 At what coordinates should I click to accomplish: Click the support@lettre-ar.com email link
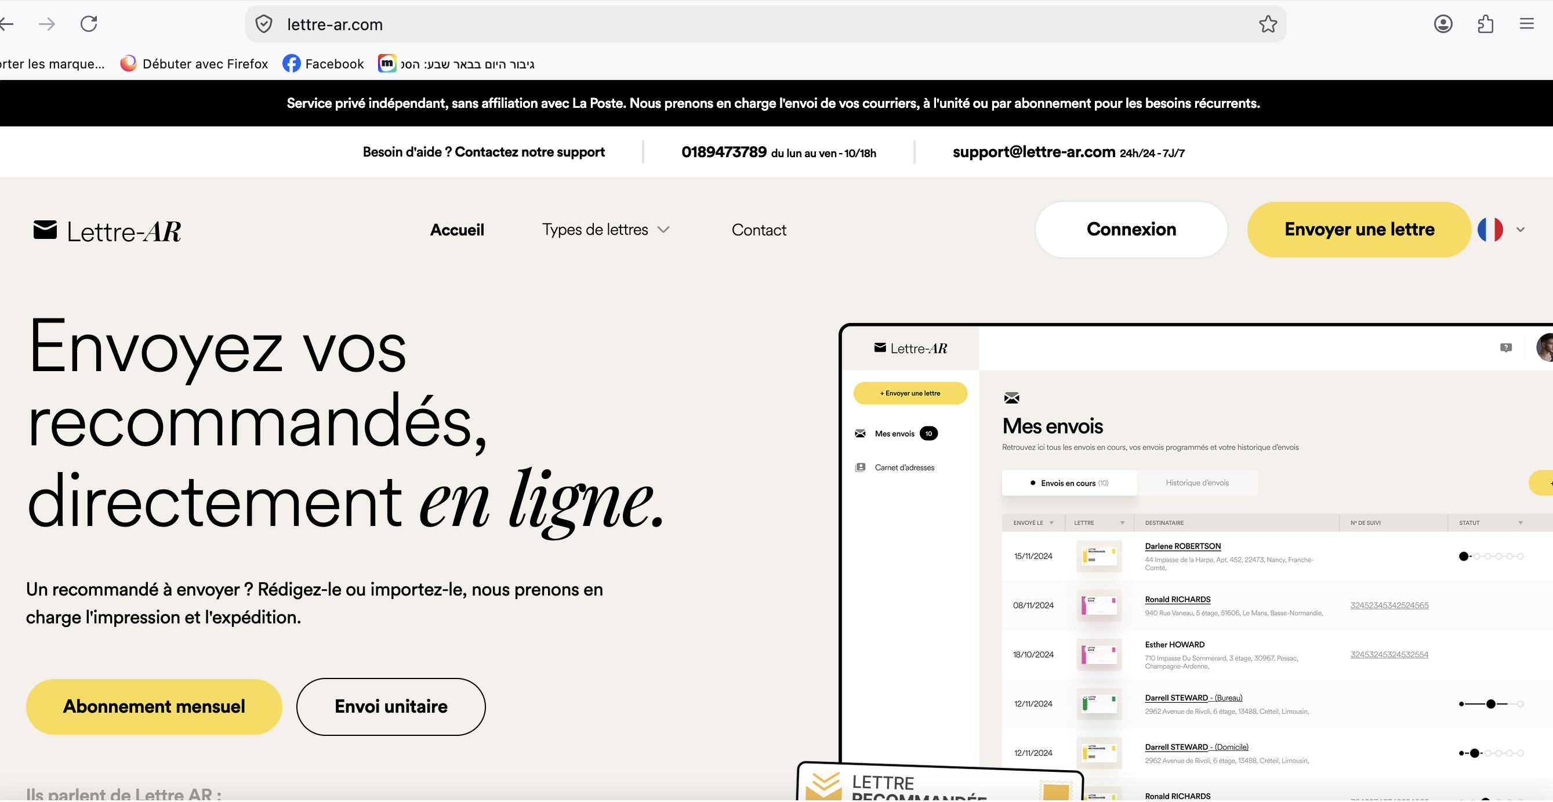(1034, 152)
